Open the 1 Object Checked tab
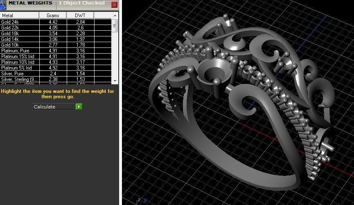Screen dimensions: 354x205 [82, 3]
